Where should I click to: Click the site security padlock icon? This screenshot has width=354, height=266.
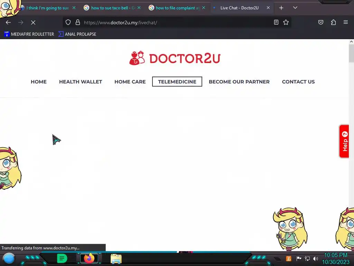78,22
